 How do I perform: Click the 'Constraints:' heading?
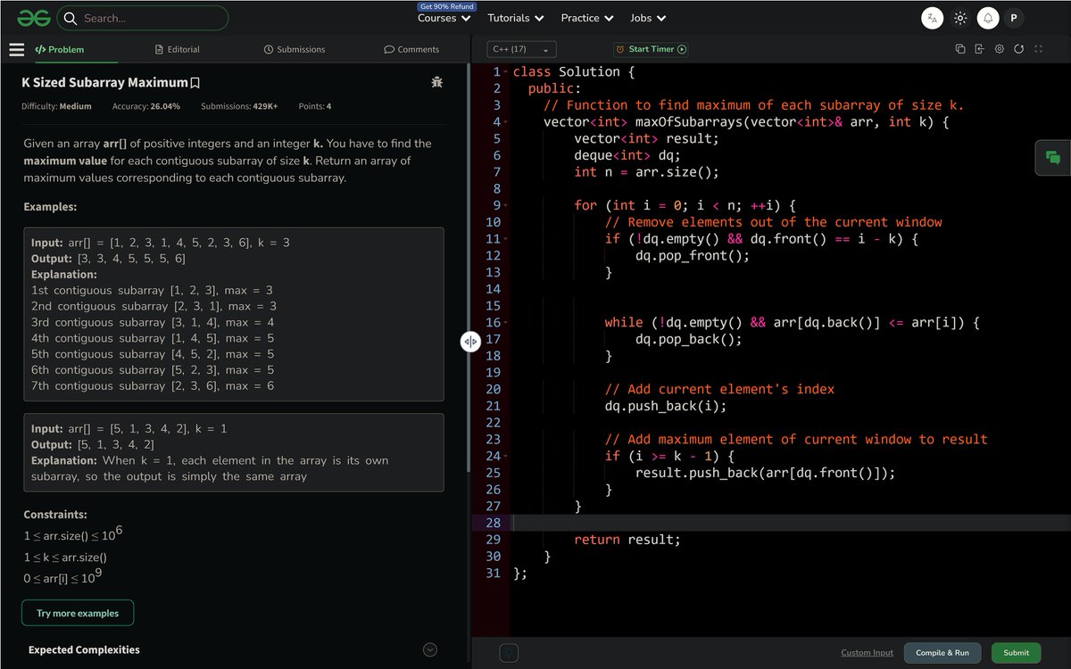click(55, 515)
